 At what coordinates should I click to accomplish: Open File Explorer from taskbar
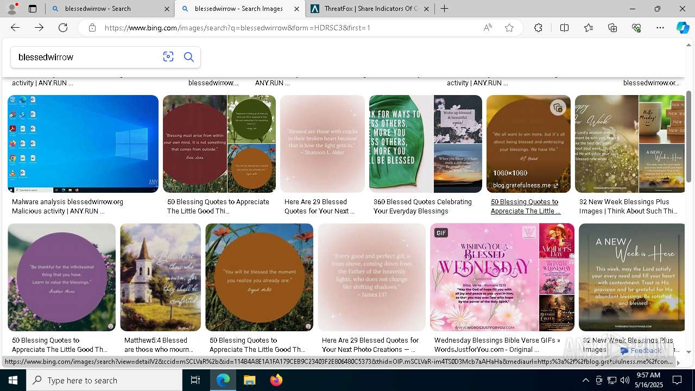click(249, 380)
